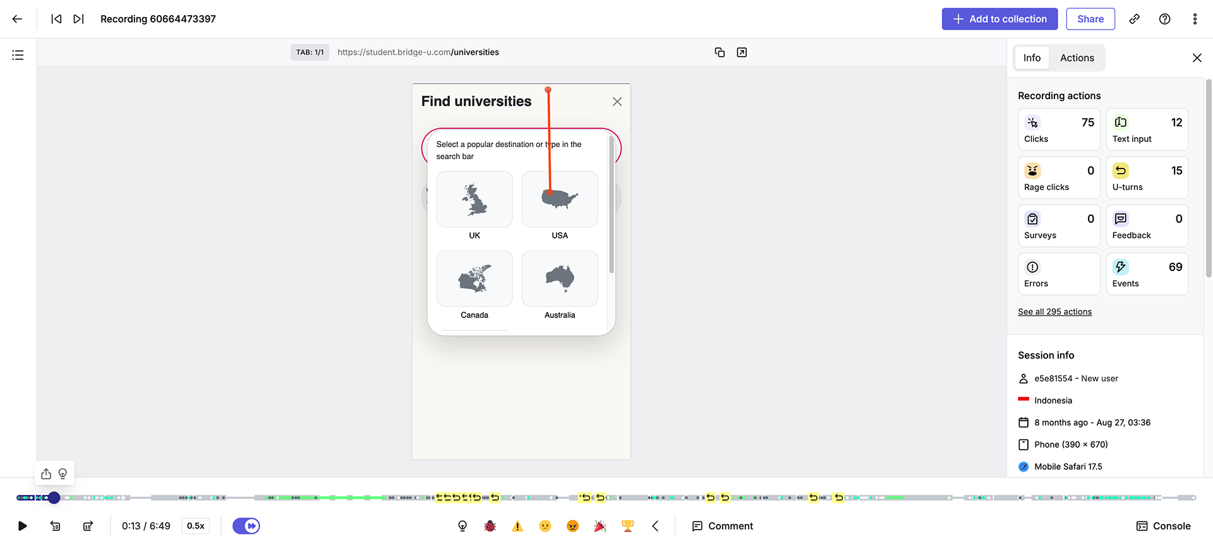The width and height of the screenshot is (1213, 548).
Task: Select the Text input action card
Action: (1147, 129)
